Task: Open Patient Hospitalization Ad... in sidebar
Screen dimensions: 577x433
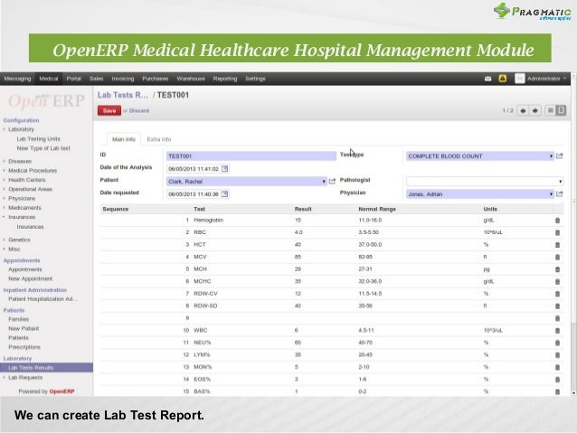Action: click(x=43, y=299)
